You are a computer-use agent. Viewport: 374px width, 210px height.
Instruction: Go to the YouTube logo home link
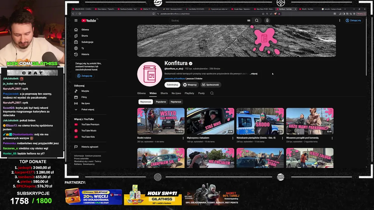89,20
